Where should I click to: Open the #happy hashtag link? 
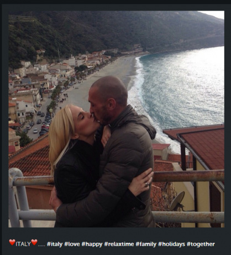pos(92,244)
